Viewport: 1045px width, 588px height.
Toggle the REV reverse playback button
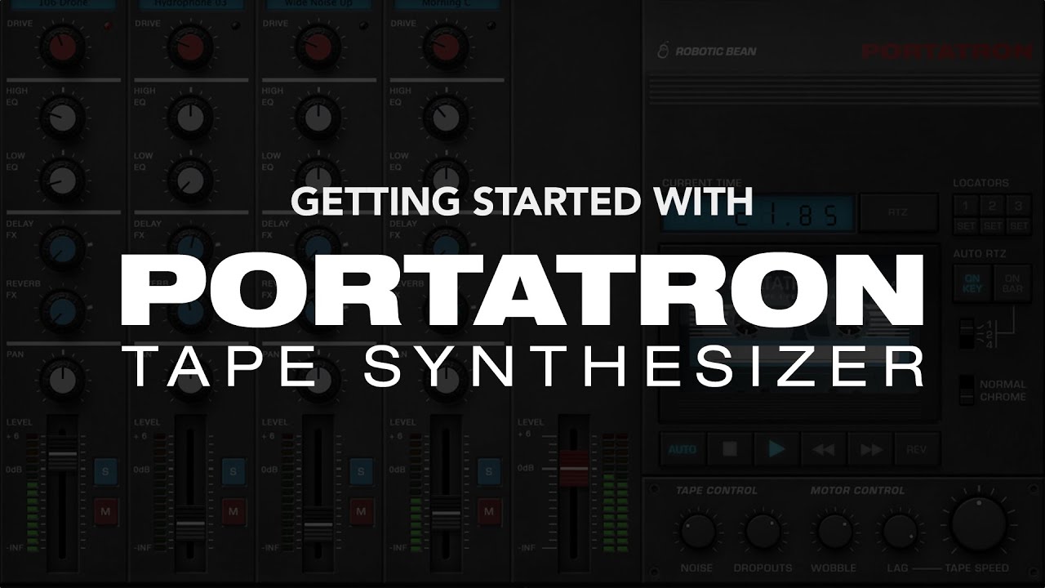point(918,449)
